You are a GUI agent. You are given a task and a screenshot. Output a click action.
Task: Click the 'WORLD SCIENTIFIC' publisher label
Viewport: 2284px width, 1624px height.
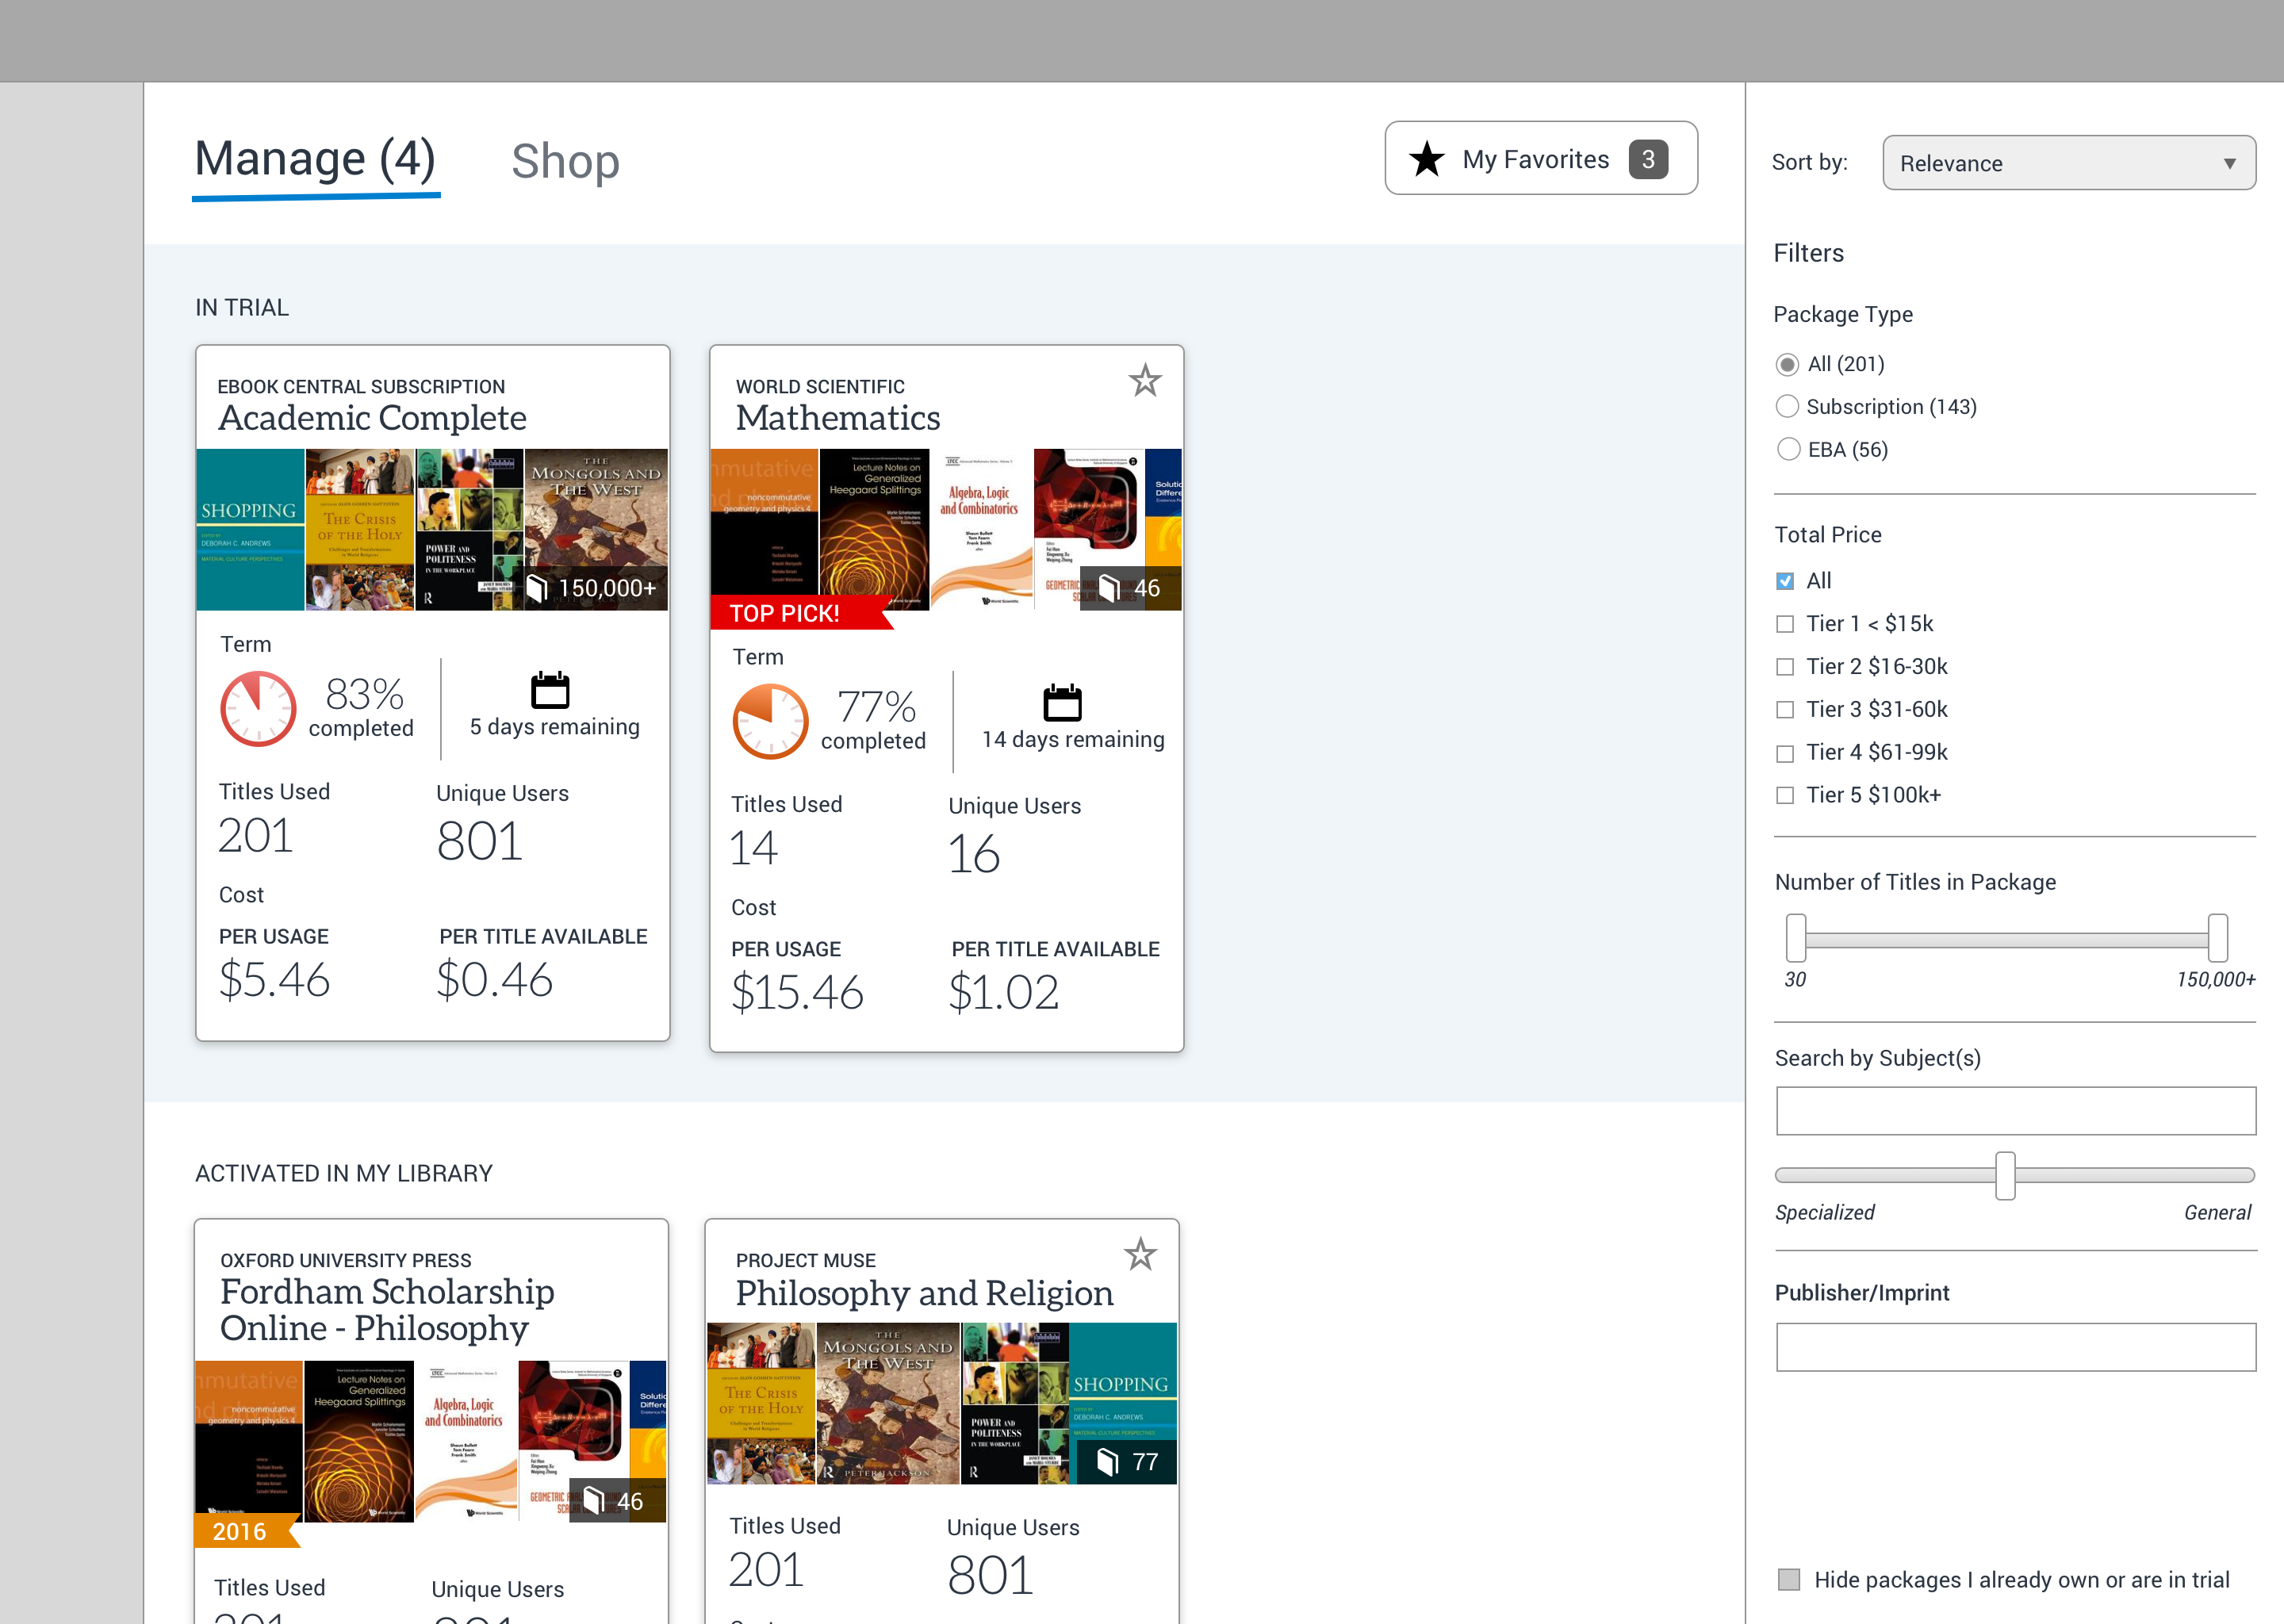(x=820, y=387)
